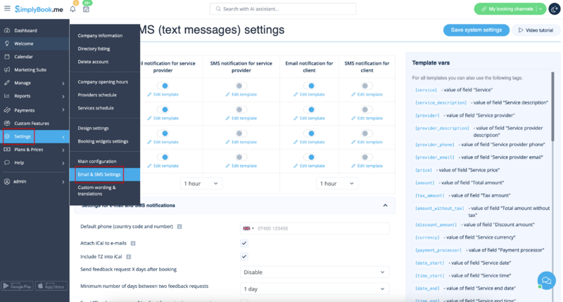Uncheck Attach iCal to e-mails checkbox
Image resolution: width=563 pixels, height=302 pixels.
(244, 243)
